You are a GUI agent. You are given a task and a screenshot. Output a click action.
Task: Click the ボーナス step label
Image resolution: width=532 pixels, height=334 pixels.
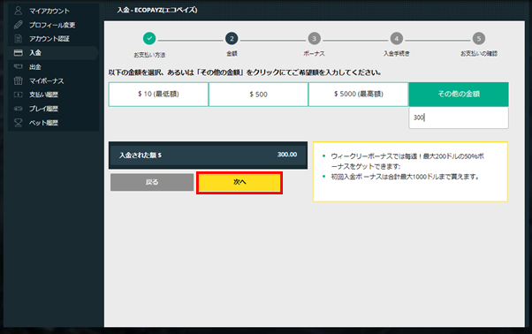(315, 54)
